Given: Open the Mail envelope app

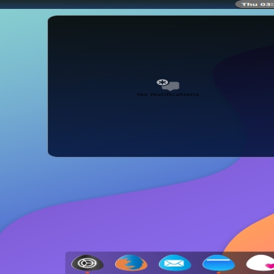Looking at the screenshot, I should [175, 263].
